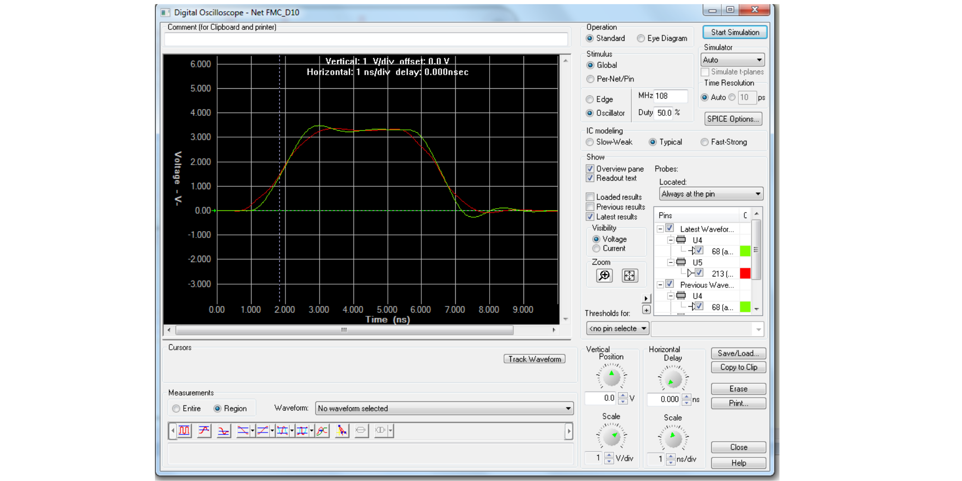962x481 pixels.
Task: Click the blue pulse measurement icon left of the curve-compare icon
Action: [302, 430]
